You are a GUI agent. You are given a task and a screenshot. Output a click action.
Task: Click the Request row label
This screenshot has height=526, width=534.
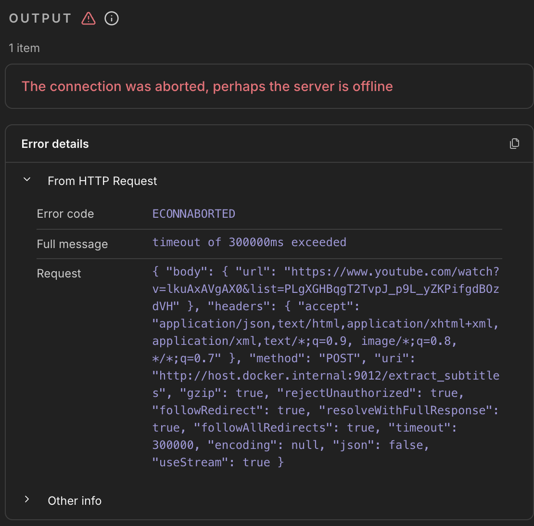tap(59, 274)
